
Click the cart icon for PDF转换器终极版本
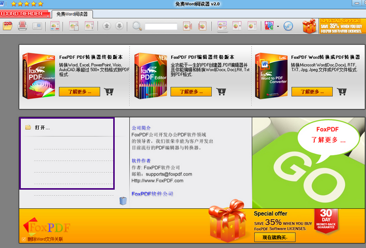(109, 91)
